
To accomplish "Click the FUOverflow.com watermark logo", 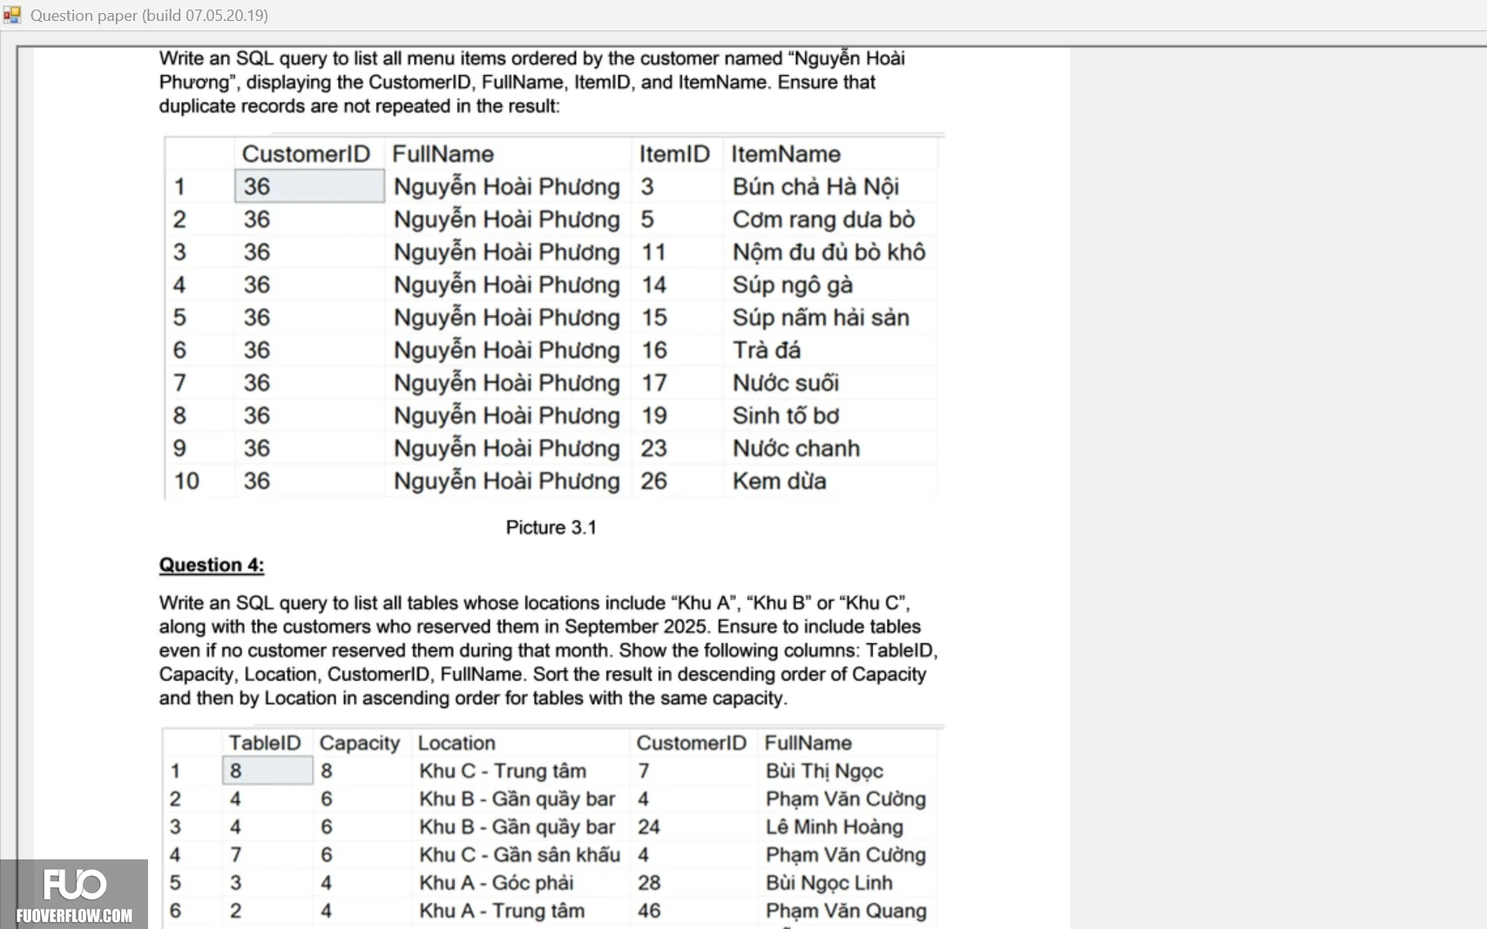I will coord(74,894).
